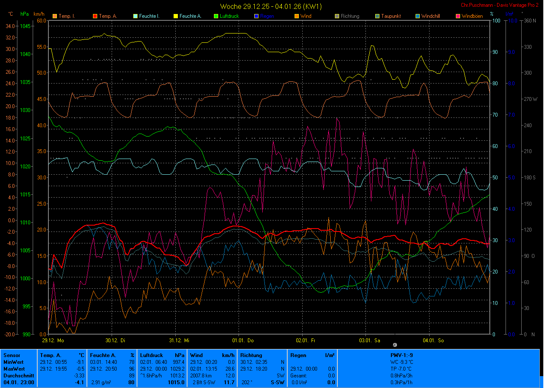Click the chart title Woche 29.12.25 - 04.01.26
The image size is (545, 388).
271,6
